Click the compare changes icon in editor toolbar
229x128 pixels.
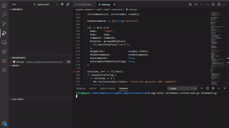[190, 5]
